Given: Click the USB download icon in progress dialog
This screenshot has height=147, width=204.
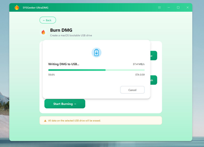Looking at the screenshot, I should pos(96,52).
